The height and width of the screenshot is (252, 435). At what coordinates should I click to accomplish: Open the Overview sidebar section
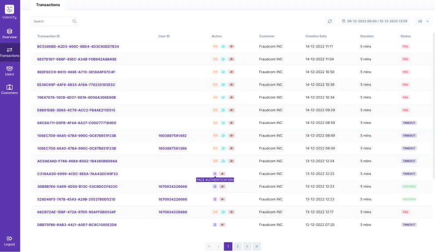tap(9, 34)
